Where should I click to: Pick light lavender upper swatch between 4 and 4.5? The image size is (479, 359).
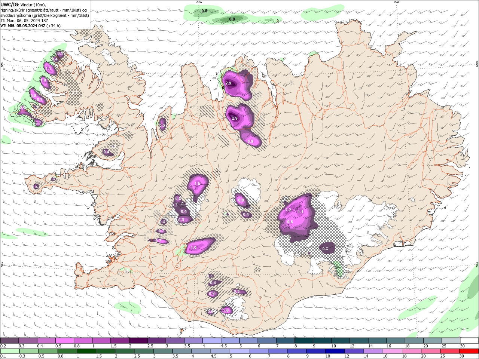click(211, 341)
